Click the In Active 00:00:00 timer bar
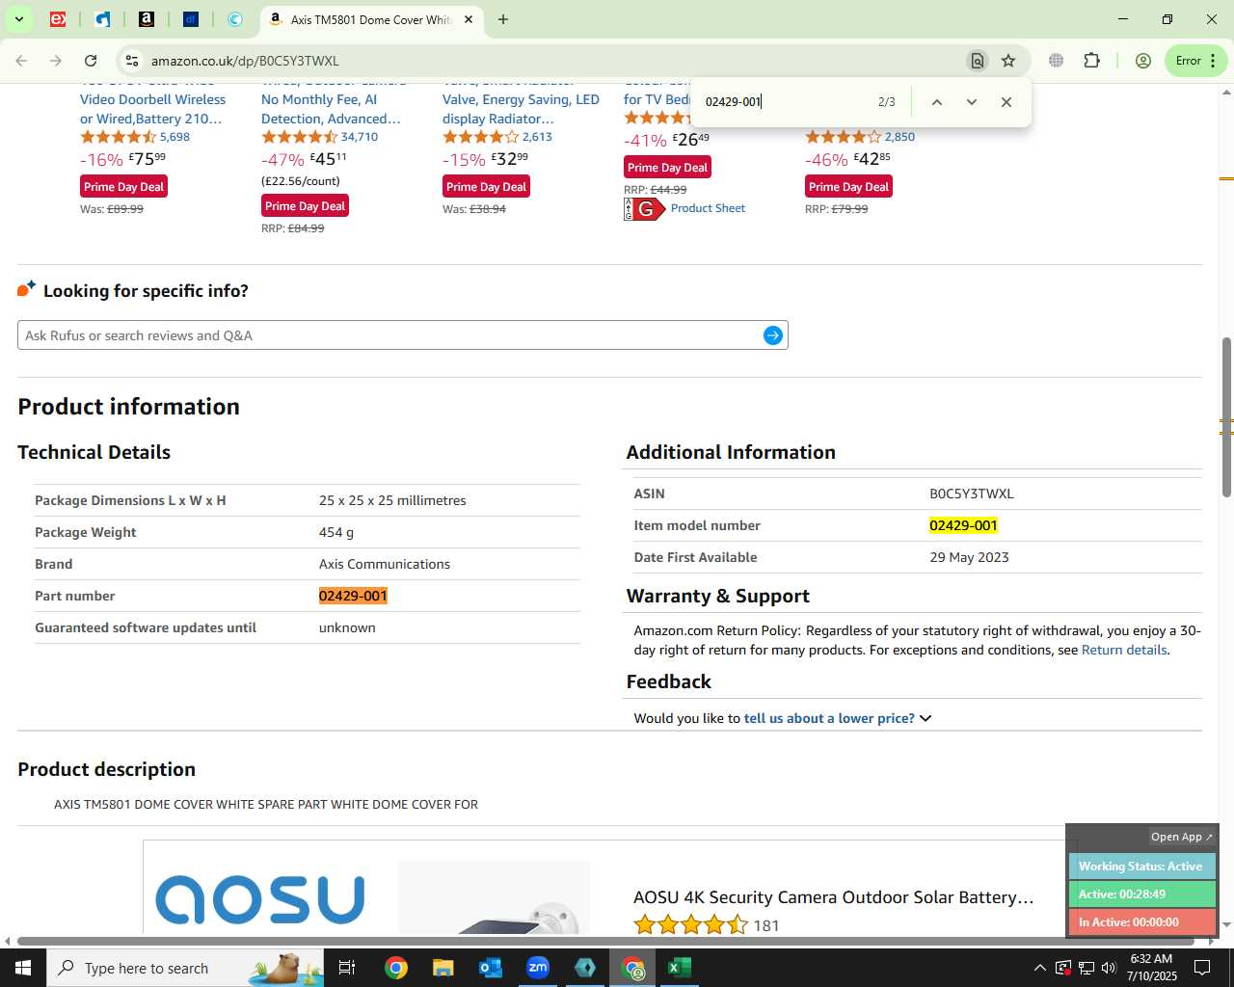1234x987 pixels. [1141, 922]
